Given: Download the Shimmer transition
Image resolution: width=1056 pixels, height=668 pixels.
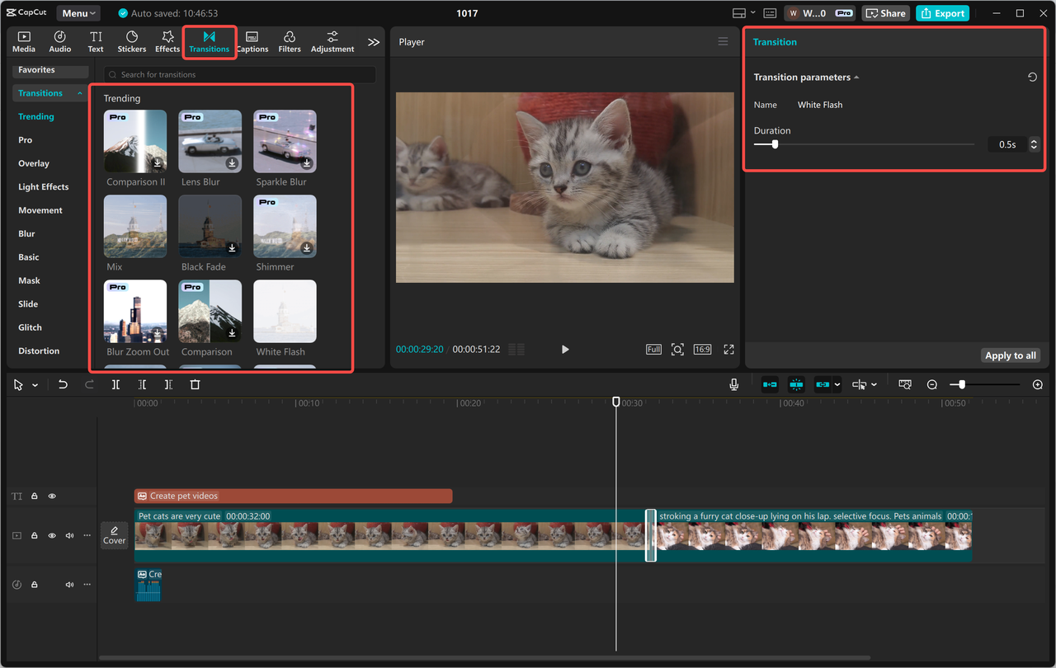Looking at the screenshot, I should coord(307,248).
